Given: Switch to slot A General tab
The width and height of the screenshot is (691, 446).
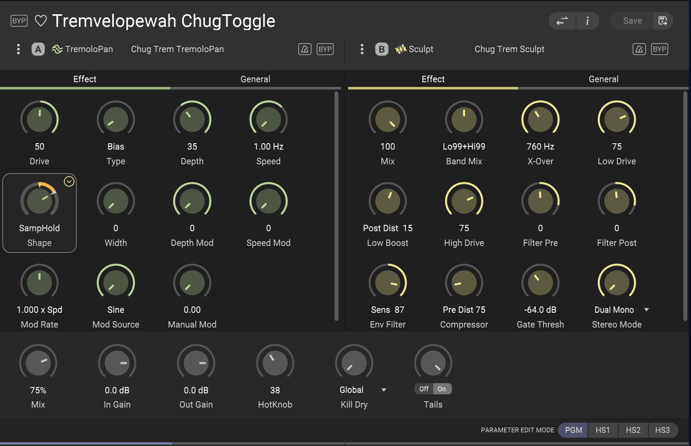Looking at the screenshot, I should (255, 79).
